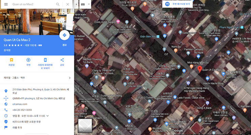Click the University of Hawaii Shidler marker
This screenshot has width=251, height=135.
pyautogui.click(x=152, y=16)
